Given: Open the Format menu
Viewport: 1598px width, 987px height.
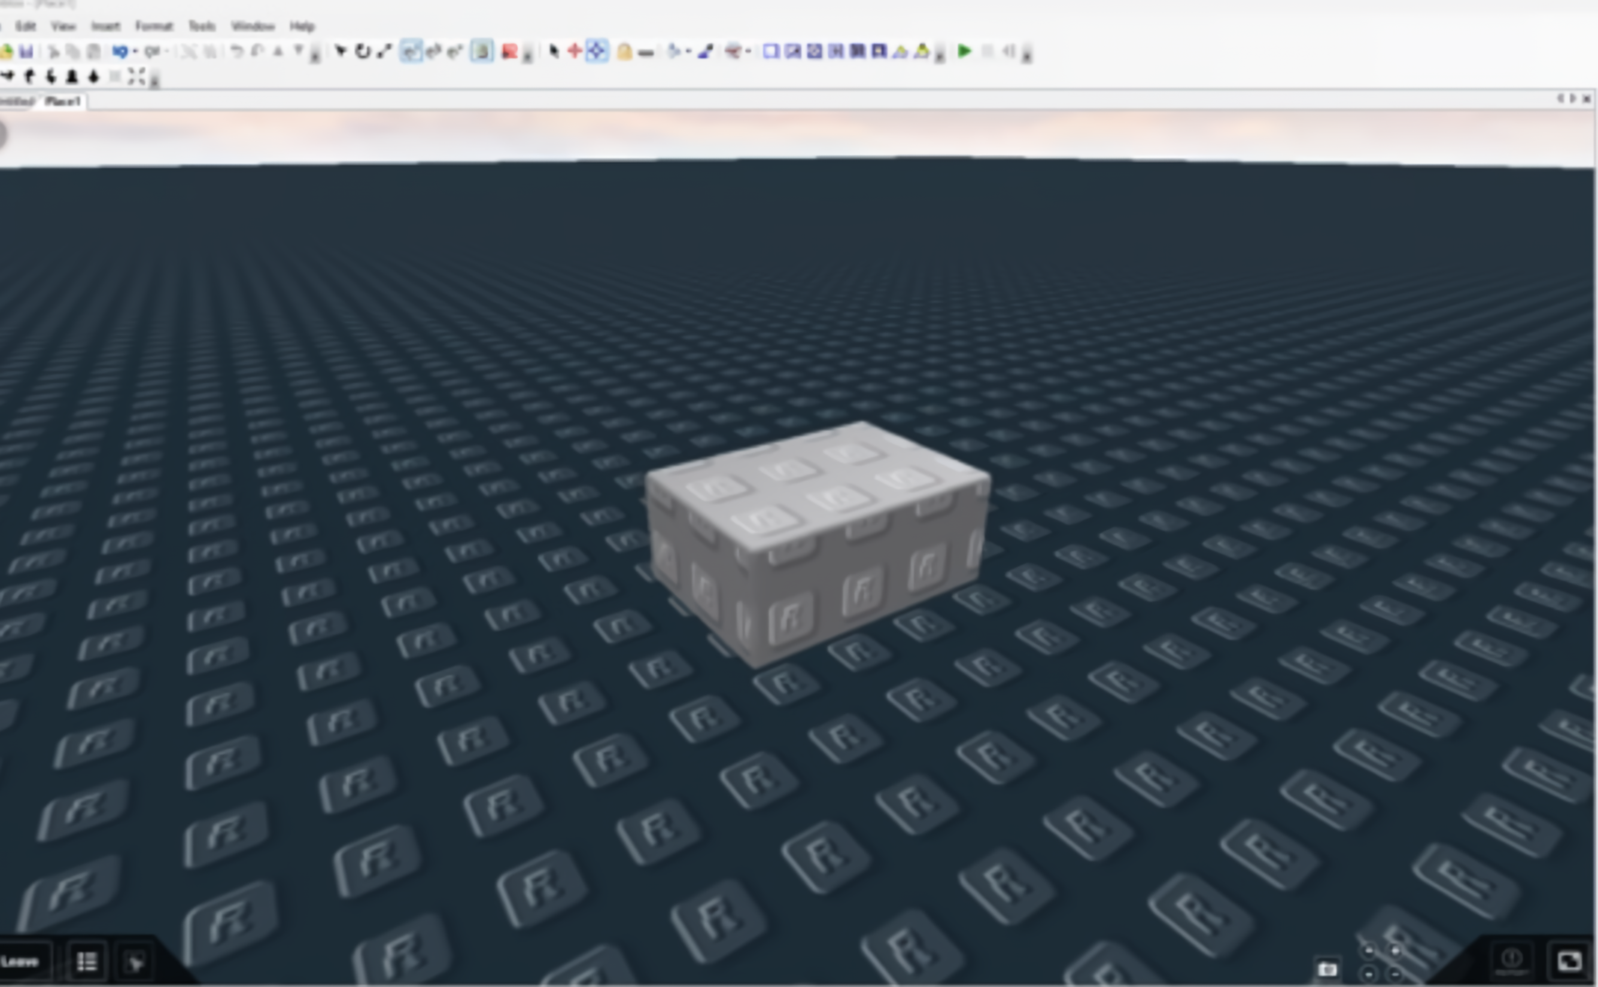Looking at the screenshot, I should 154,26.
